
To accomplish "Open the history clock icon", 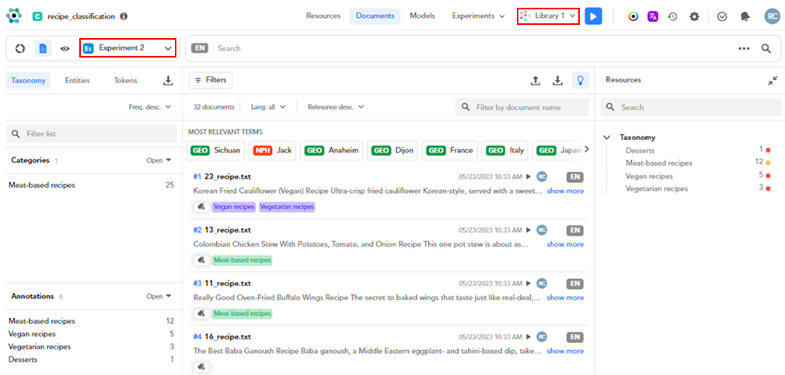I will (672, 16).
